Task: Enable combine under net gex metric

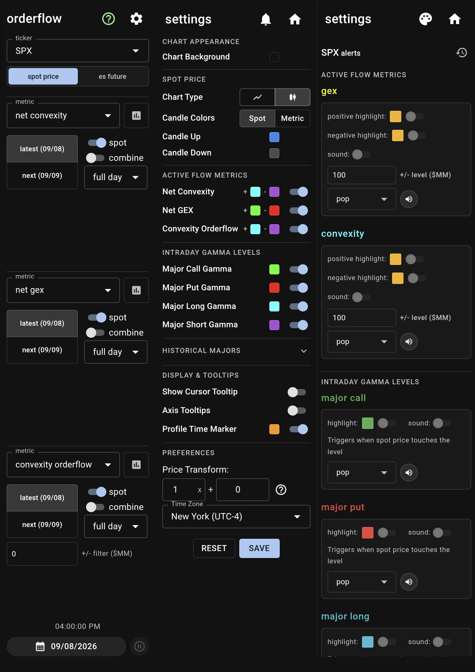Action: 95,333
